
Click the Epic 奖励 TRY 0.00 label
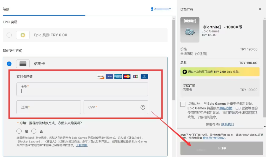(x=51, y=35)
